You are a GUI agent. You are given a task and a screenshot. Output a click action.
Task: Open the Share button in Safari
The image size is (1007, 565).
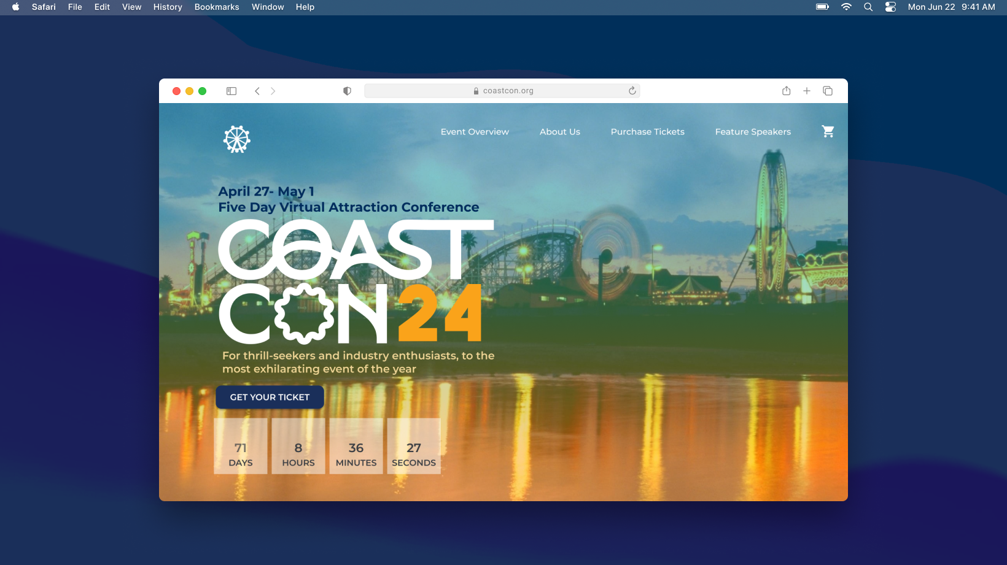787,91
